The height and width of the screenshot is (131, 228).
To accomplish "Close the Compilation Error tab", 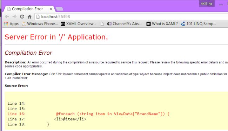I will tap(51, 9).
